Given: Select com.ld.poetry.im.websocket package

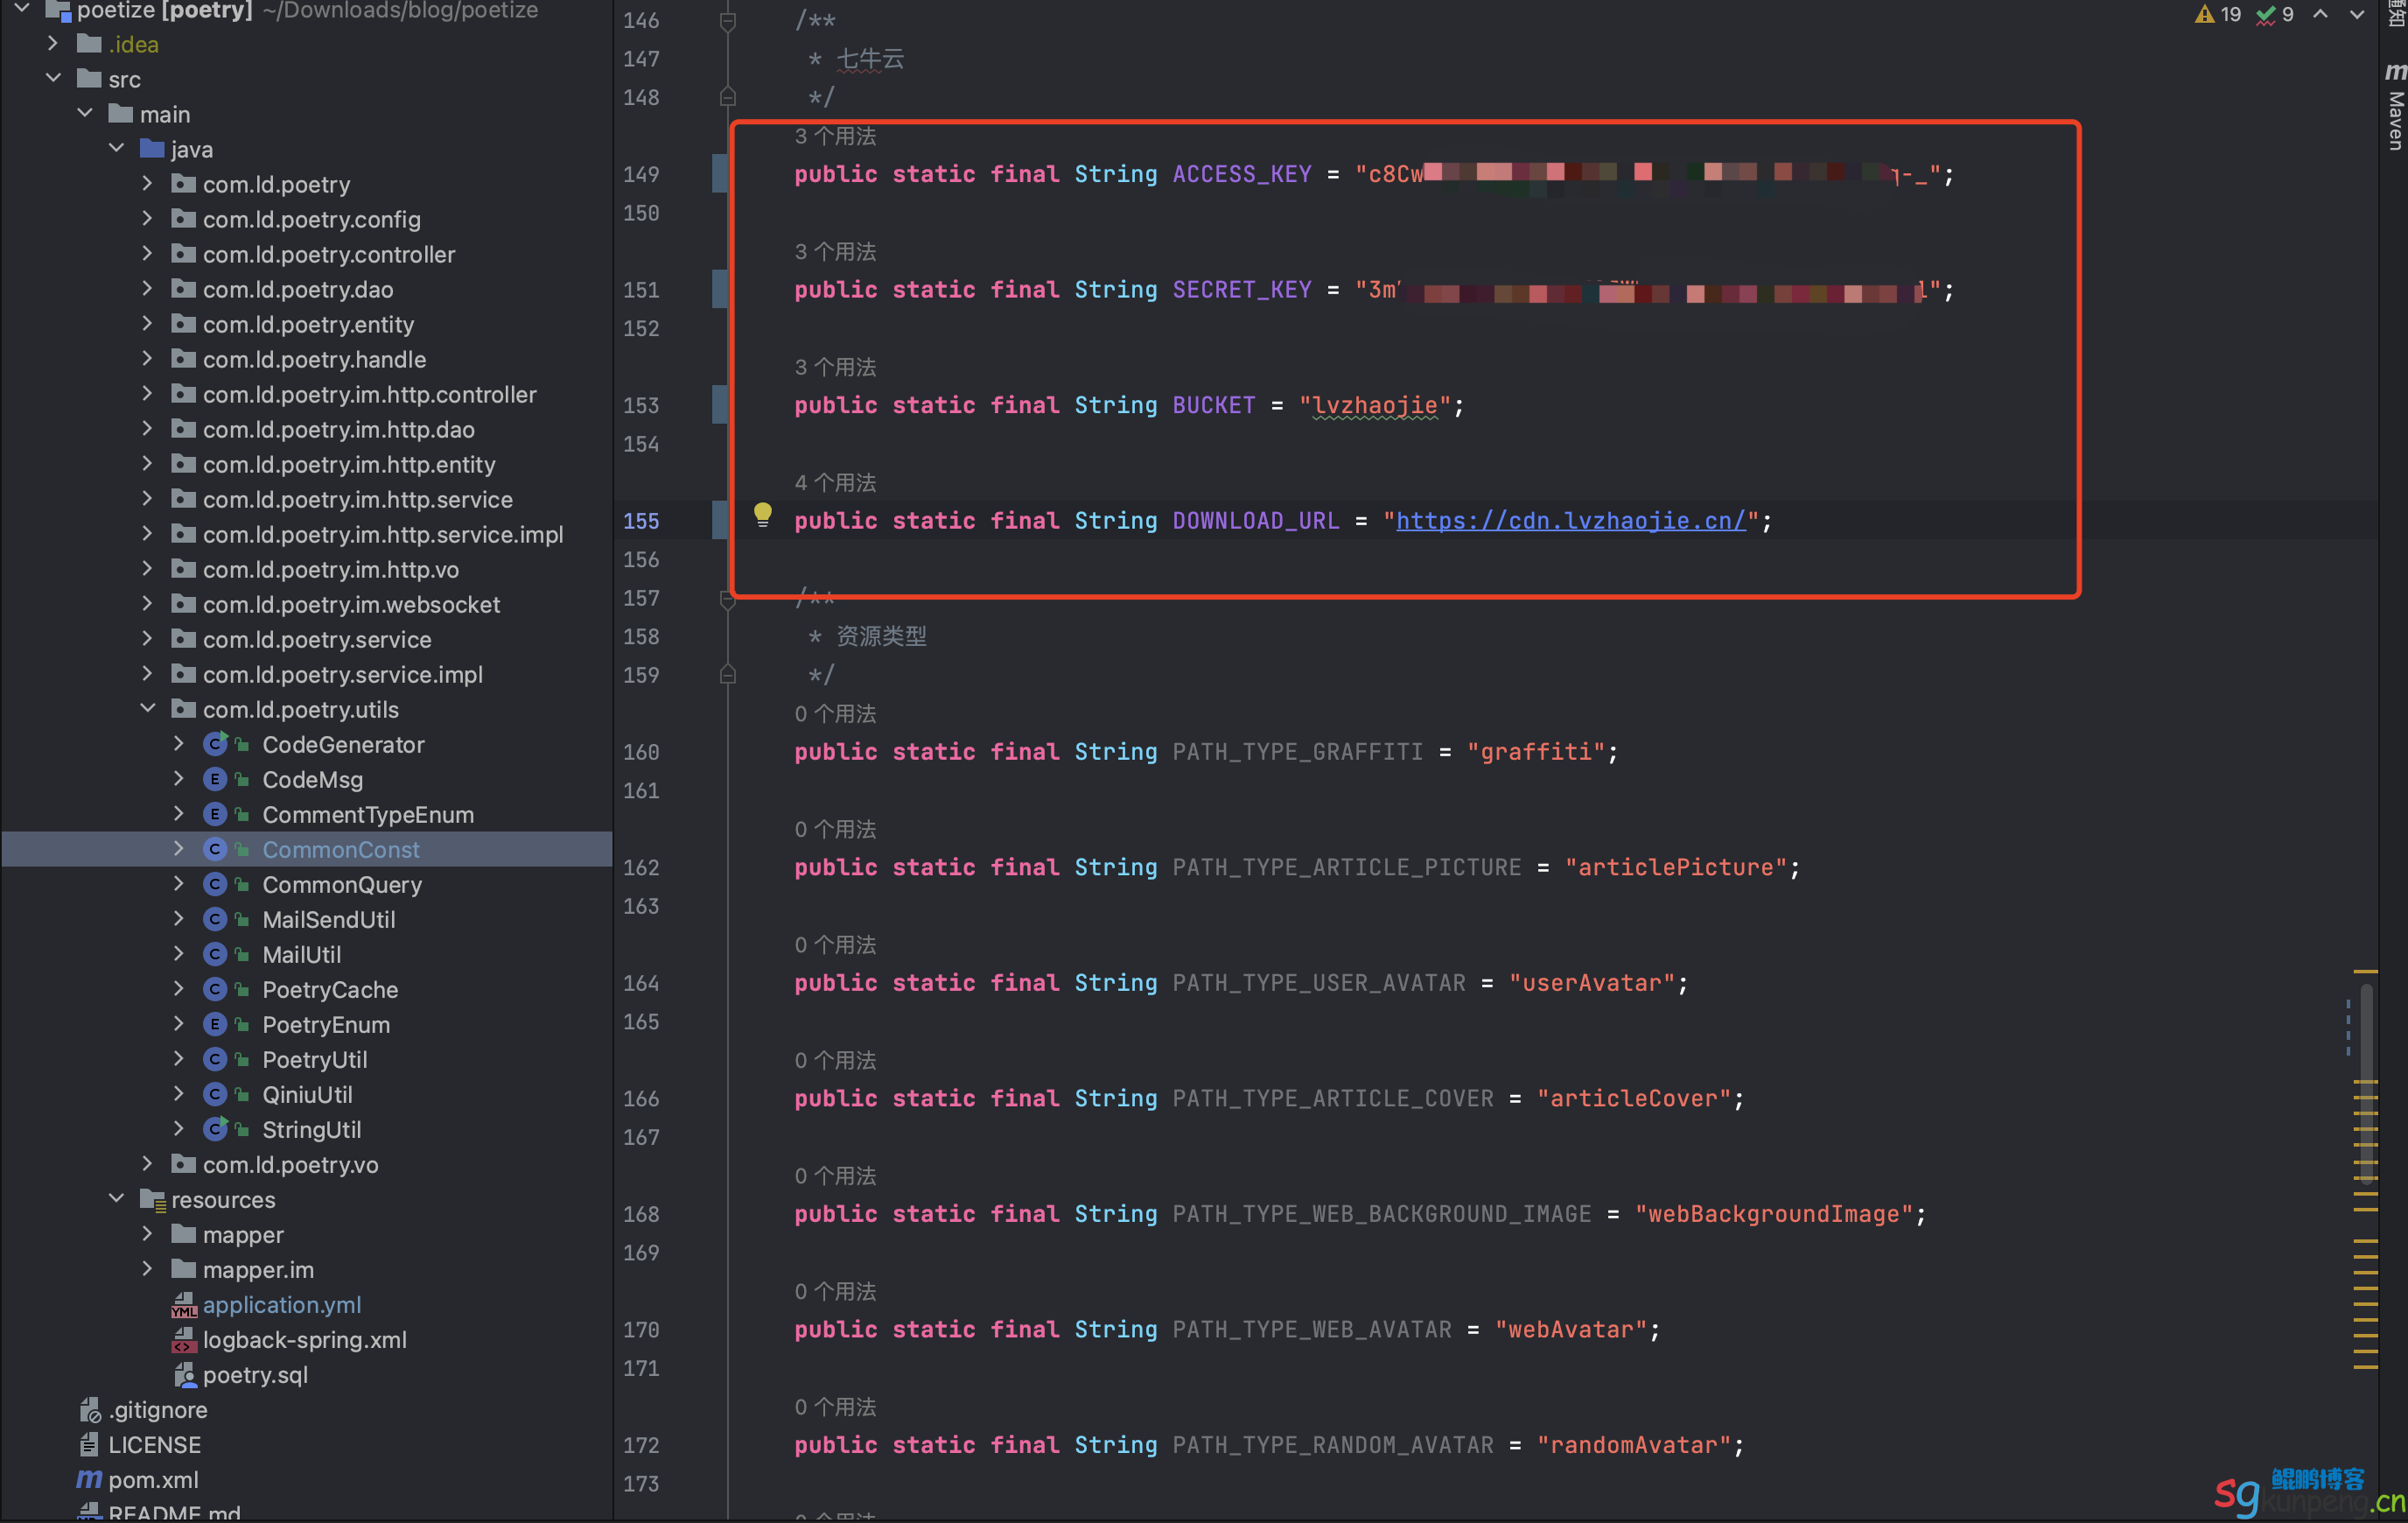Looking at the screenshot, I should tap(351, 603).
